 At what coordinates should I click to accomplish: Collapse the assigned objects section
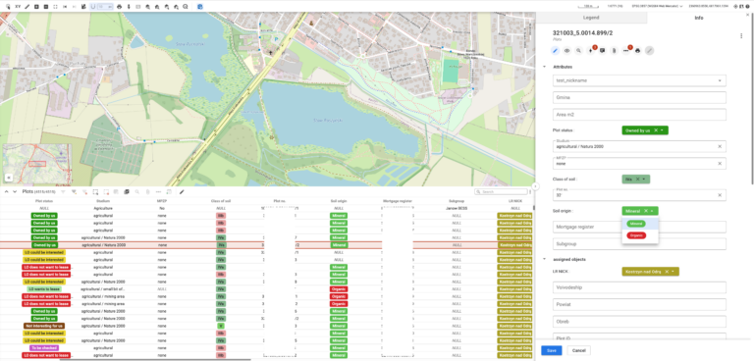[x=544, y=259]
